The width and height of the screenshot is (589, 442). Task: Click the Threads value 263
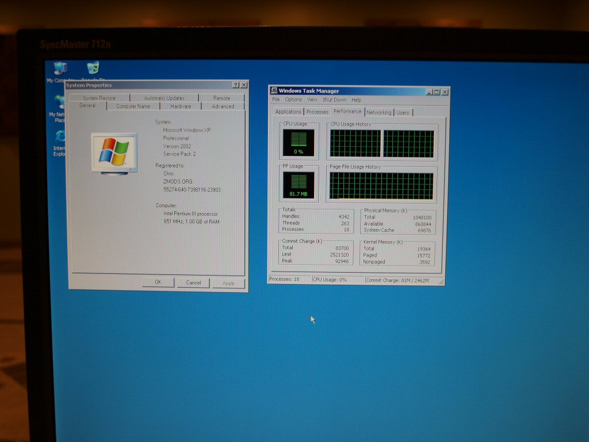coord(345,223)
